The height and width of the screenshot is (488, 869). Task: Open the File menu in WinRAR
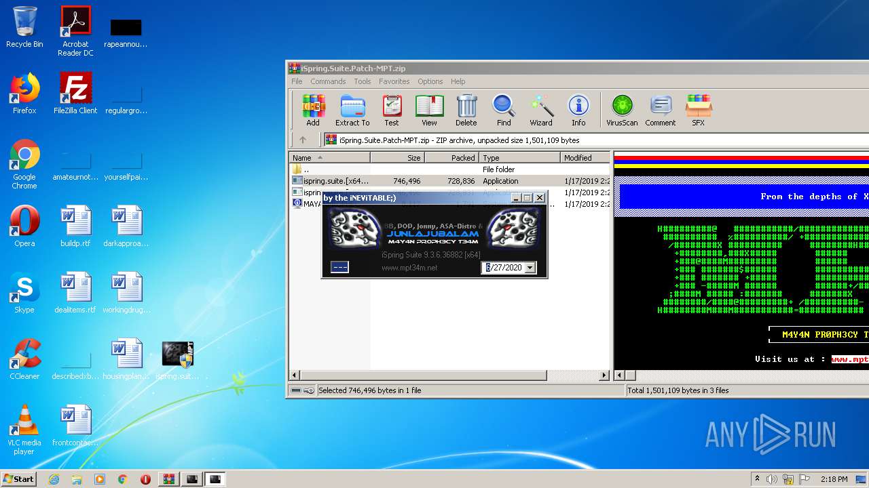tap(297, 81)
